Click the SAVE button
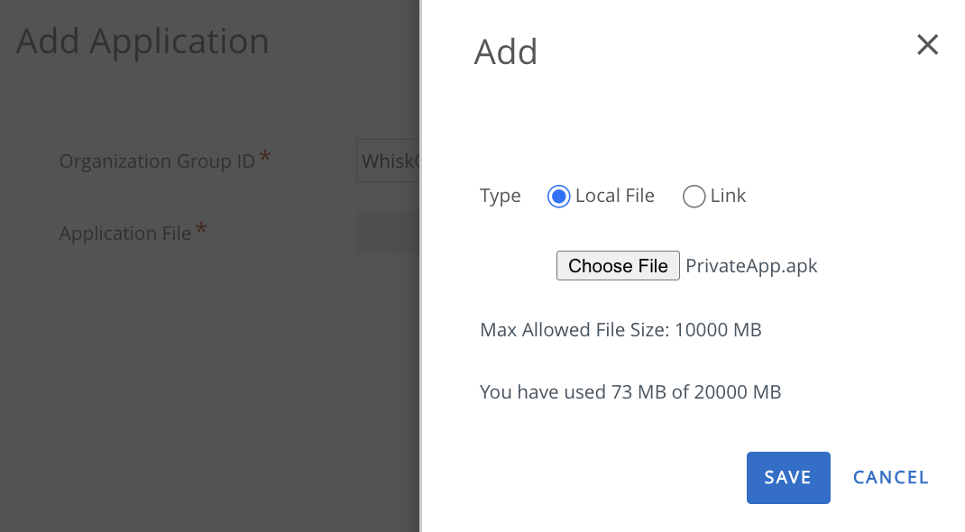This screenshot has width=965, height=532. [x=787, y=477]
